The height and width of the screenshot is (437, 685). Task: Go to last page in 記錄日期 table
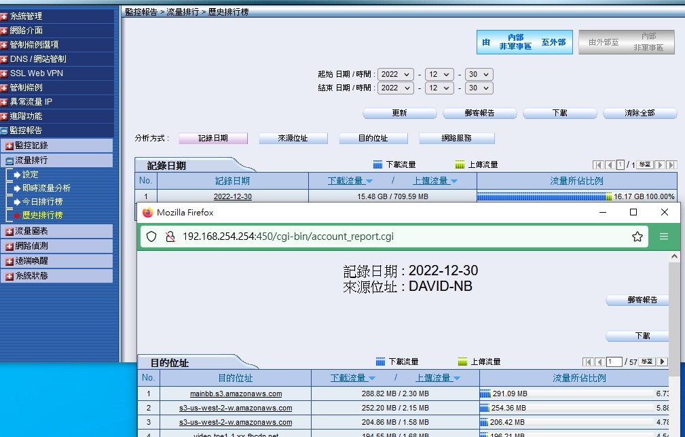point(671,164)
